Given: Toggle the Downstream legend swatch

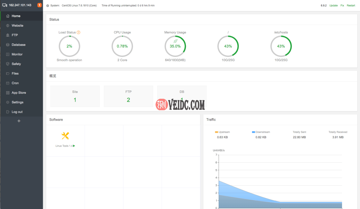Looking at the screenshot, I should pyautogui.click(x=253, y=132).
